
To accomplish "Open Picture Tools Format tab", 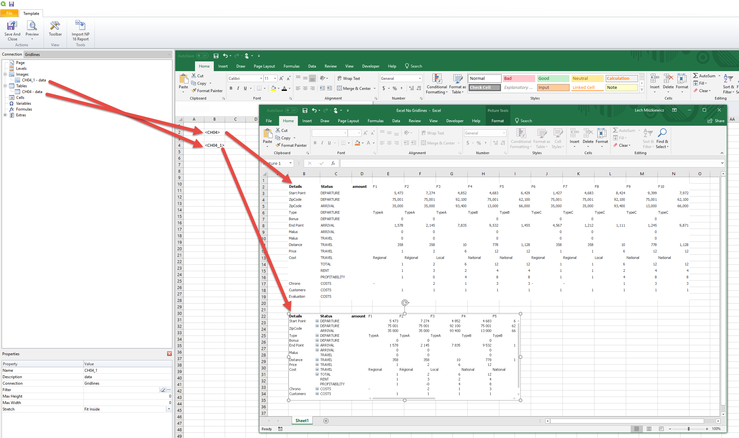I will click(497, 121).
